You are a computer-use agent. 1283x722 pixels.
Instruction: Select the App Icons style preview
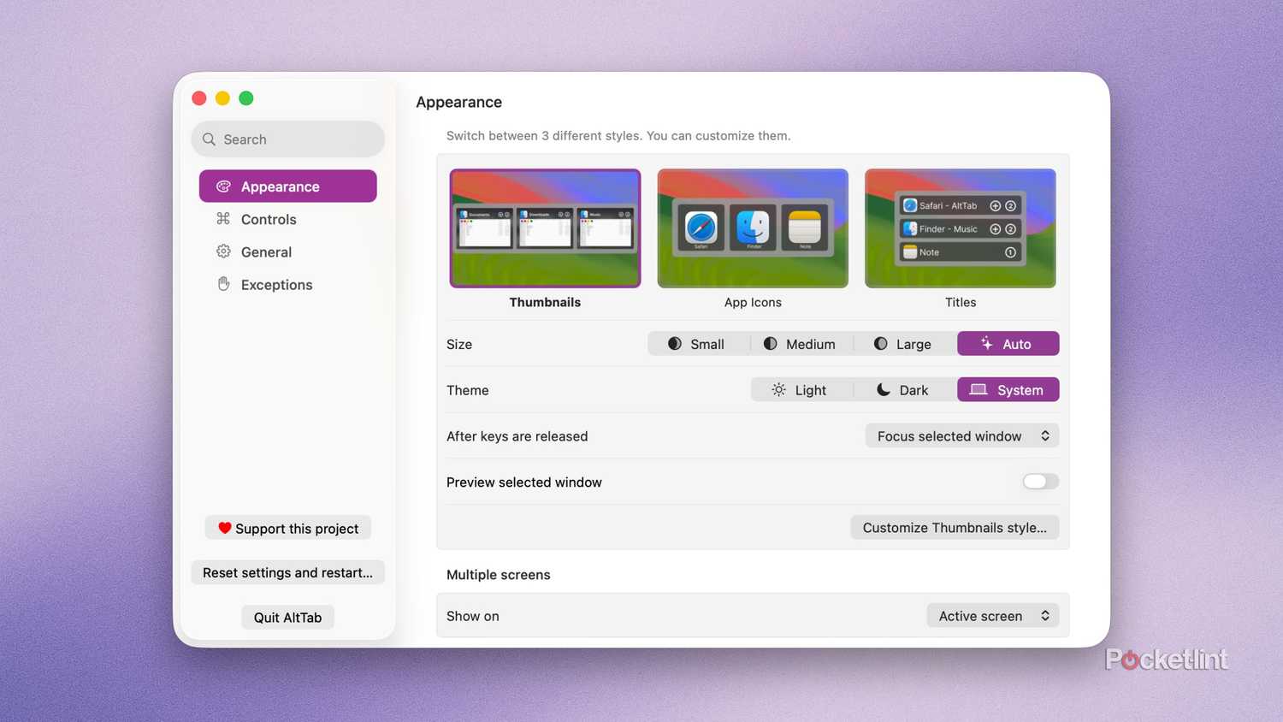(753, 228)
